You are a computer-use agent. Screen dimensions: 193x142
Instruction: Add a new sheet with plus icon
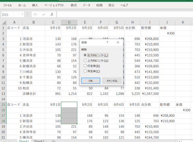pos(53,141)
